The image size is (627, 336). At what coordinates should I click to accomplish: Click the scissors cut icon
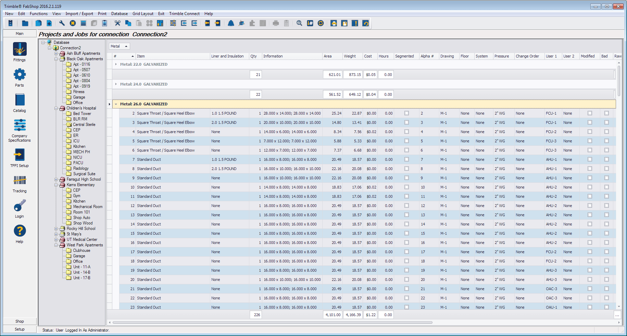(117, 23)
